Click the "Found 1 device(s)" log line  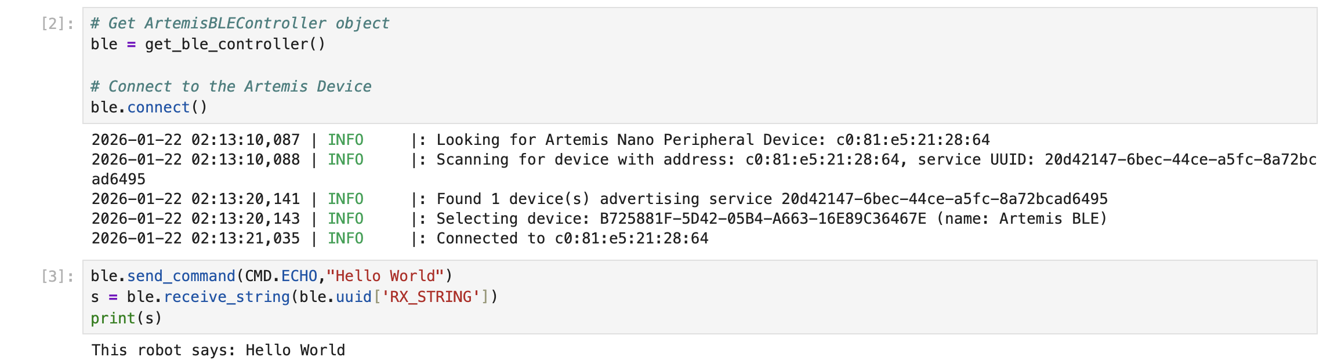(x=771, y=199)
